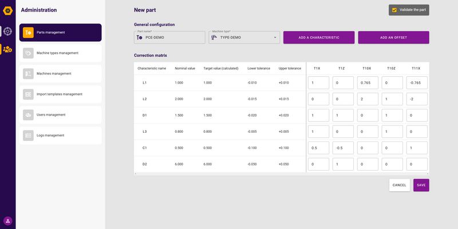Image resolution: width=458 pixels, height=229 pixels.
Task: Open the Machine type dropdown arrow
Action: point(275,38)
